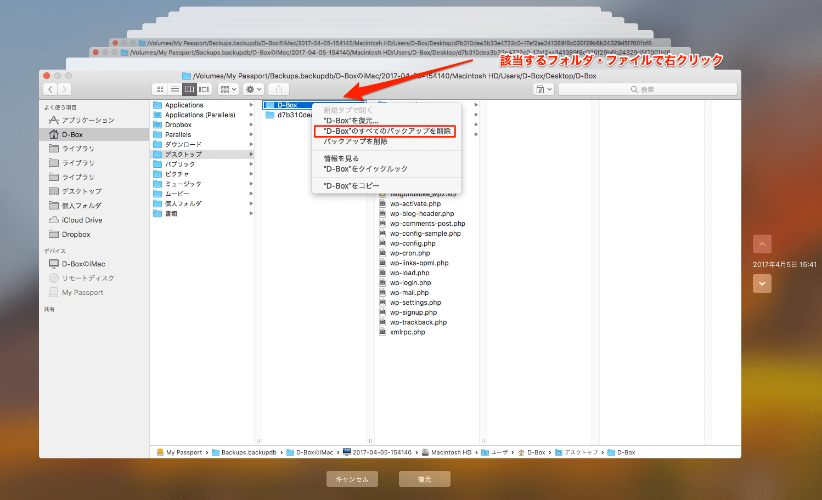Click the Share toolbar button
Viewport: 822px width, 500px height.
[279, 89]
